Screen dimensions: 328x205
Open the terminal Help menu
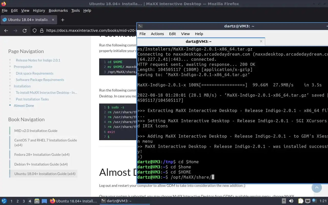(x=199, y=34)
